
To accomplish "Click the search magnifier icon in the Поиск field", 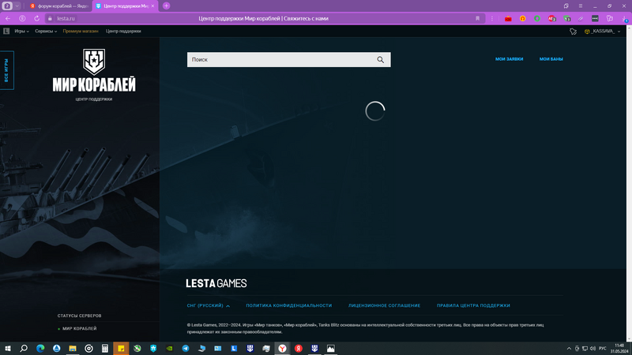I will (380, 60).
